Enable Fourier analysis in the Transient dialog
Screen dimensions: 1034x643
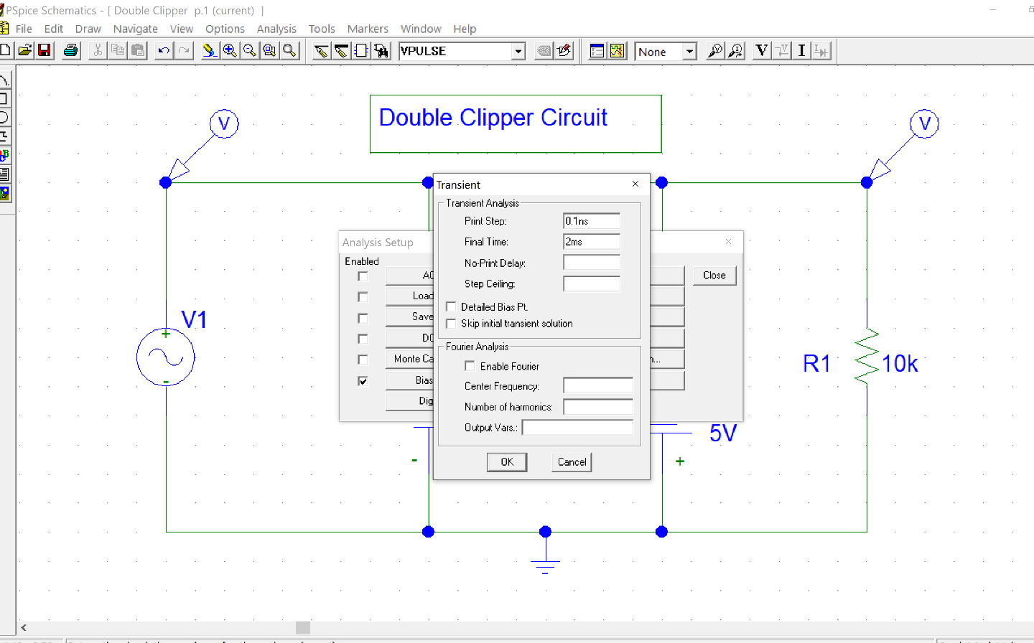tap(470, 365)
